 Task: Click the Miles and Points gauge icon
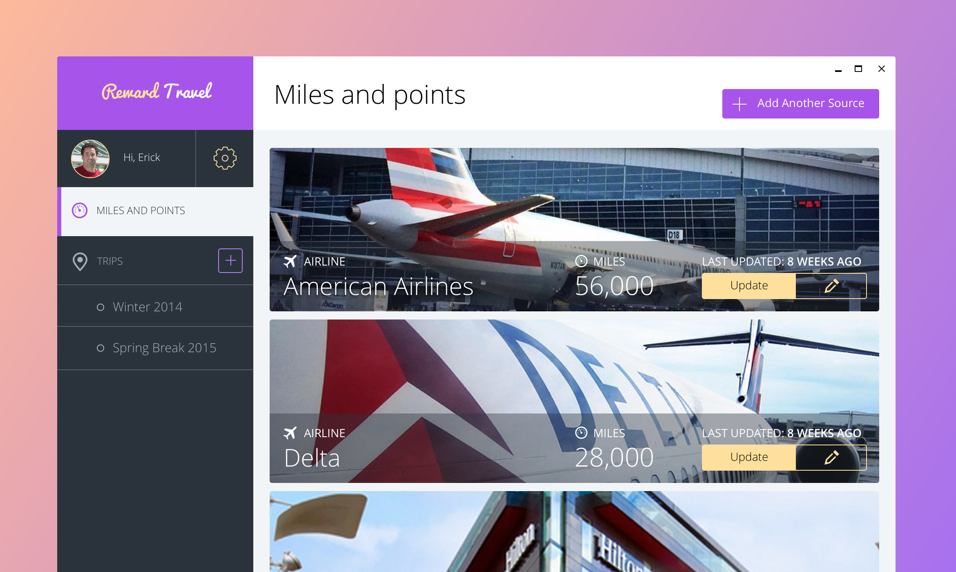tap(80, 210)
